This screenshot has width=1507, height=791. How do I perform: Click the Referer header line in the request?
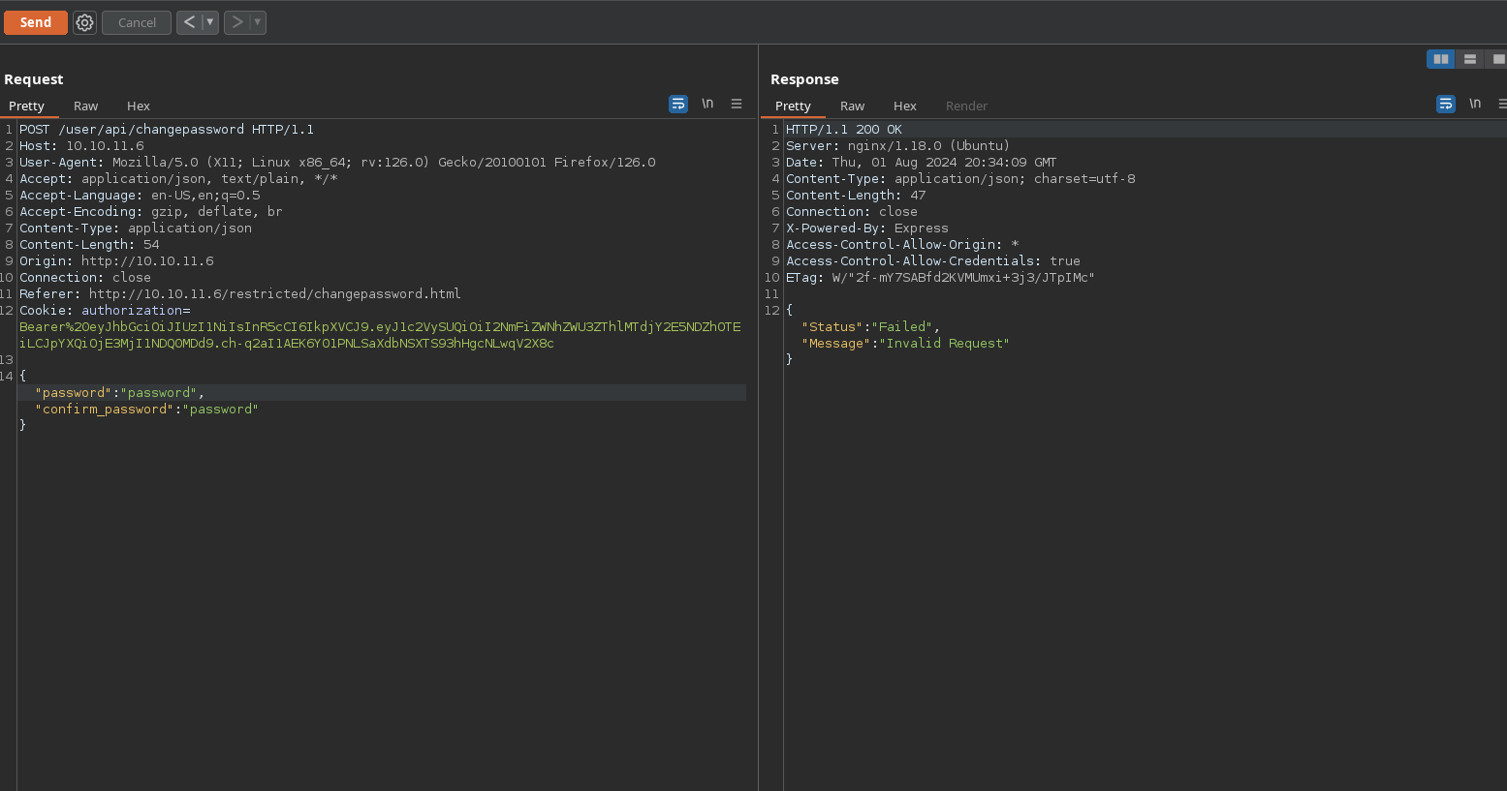[x=240, y=294]
